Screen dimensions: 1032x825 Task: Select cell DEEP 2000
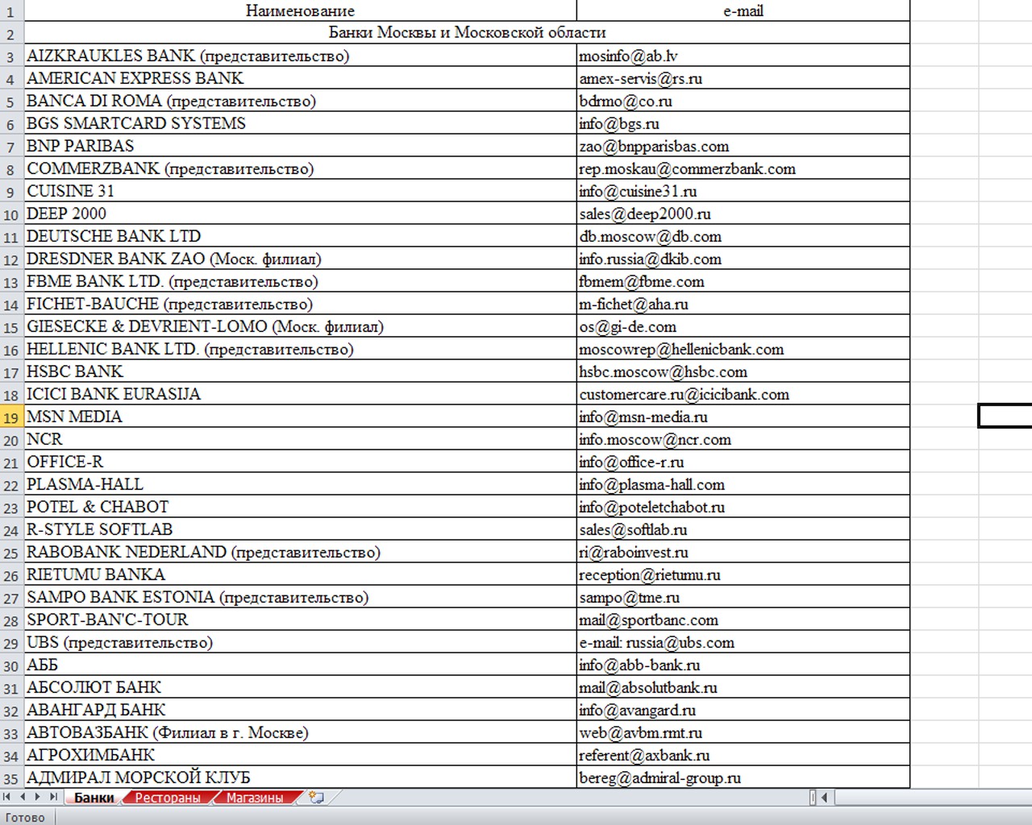pyautogui.click(x=300, y=214)
